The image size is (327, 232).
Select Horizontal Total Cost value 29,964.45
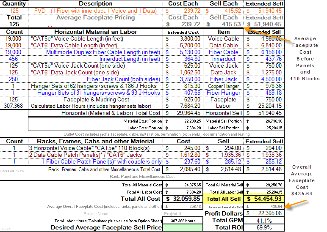pos(183,113)
